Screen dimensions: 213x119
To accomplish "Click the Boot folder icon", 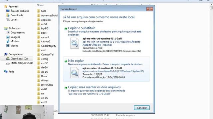I will click(39, 33).
